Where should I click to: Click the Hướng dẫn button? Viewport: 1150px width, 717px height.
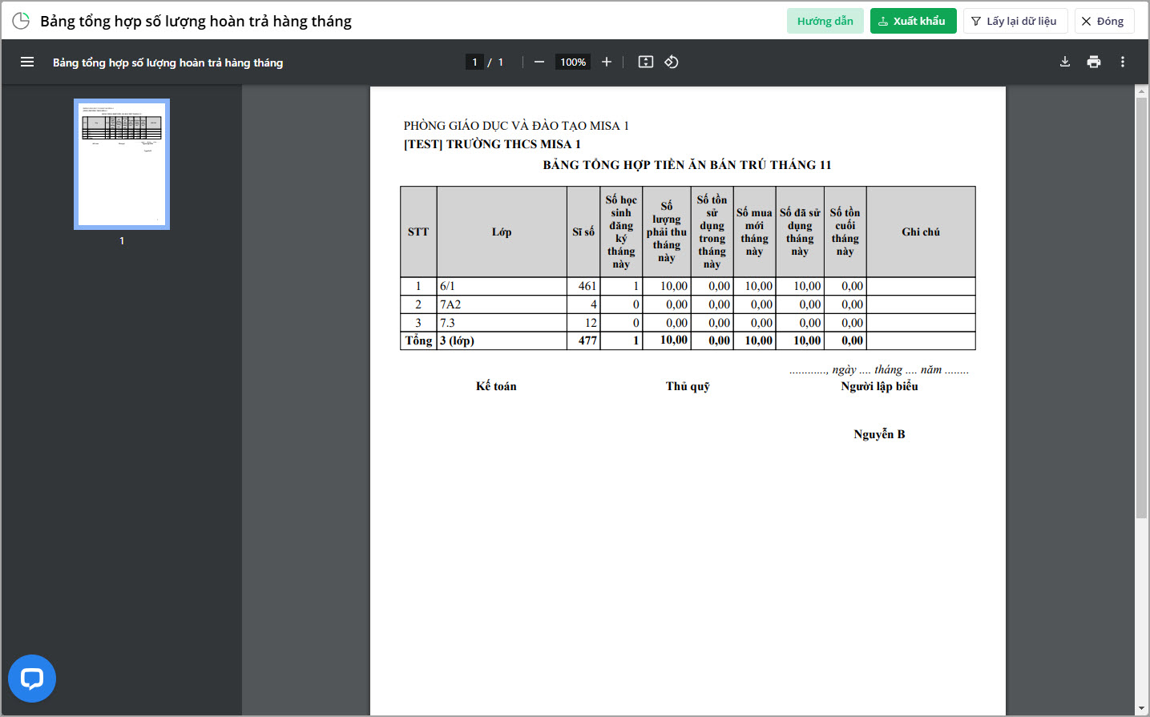[x=825, y=21]
